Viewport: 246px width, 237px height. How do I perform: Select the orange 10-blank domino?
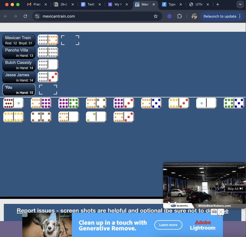(x=69, y=117)
